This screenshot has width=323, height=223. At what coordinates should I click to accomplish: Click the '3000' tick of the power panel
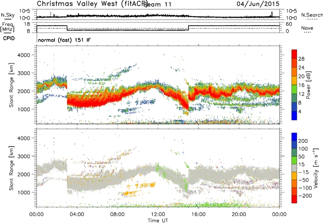24,73
